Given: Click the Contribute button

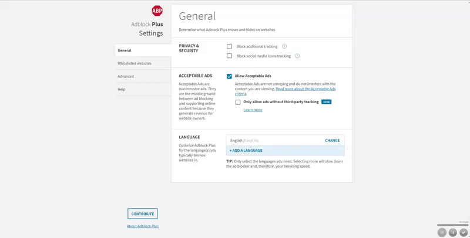Looking at the screenshot, I should 143,214.
